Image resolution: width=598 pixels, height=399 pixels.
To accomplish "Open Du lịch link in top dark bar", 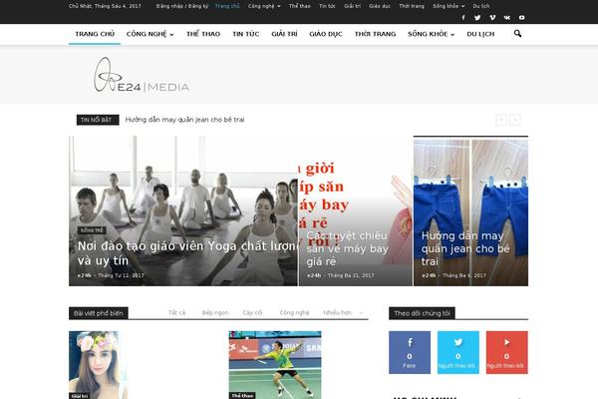I will tap(481, 6).
